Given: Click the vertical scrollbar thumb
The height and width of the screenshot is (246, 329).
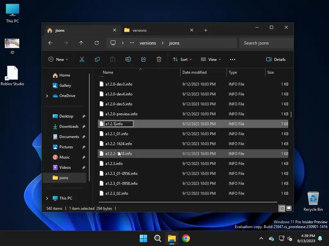Looking at the screenshot, I should click(291, 114).
